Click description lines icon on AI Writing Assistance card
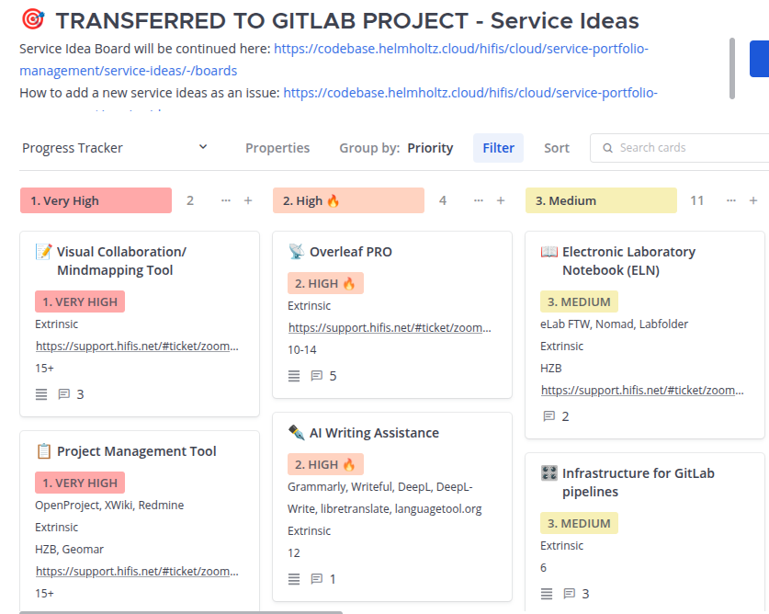This screenshot has height=614, width=769. 294,579
